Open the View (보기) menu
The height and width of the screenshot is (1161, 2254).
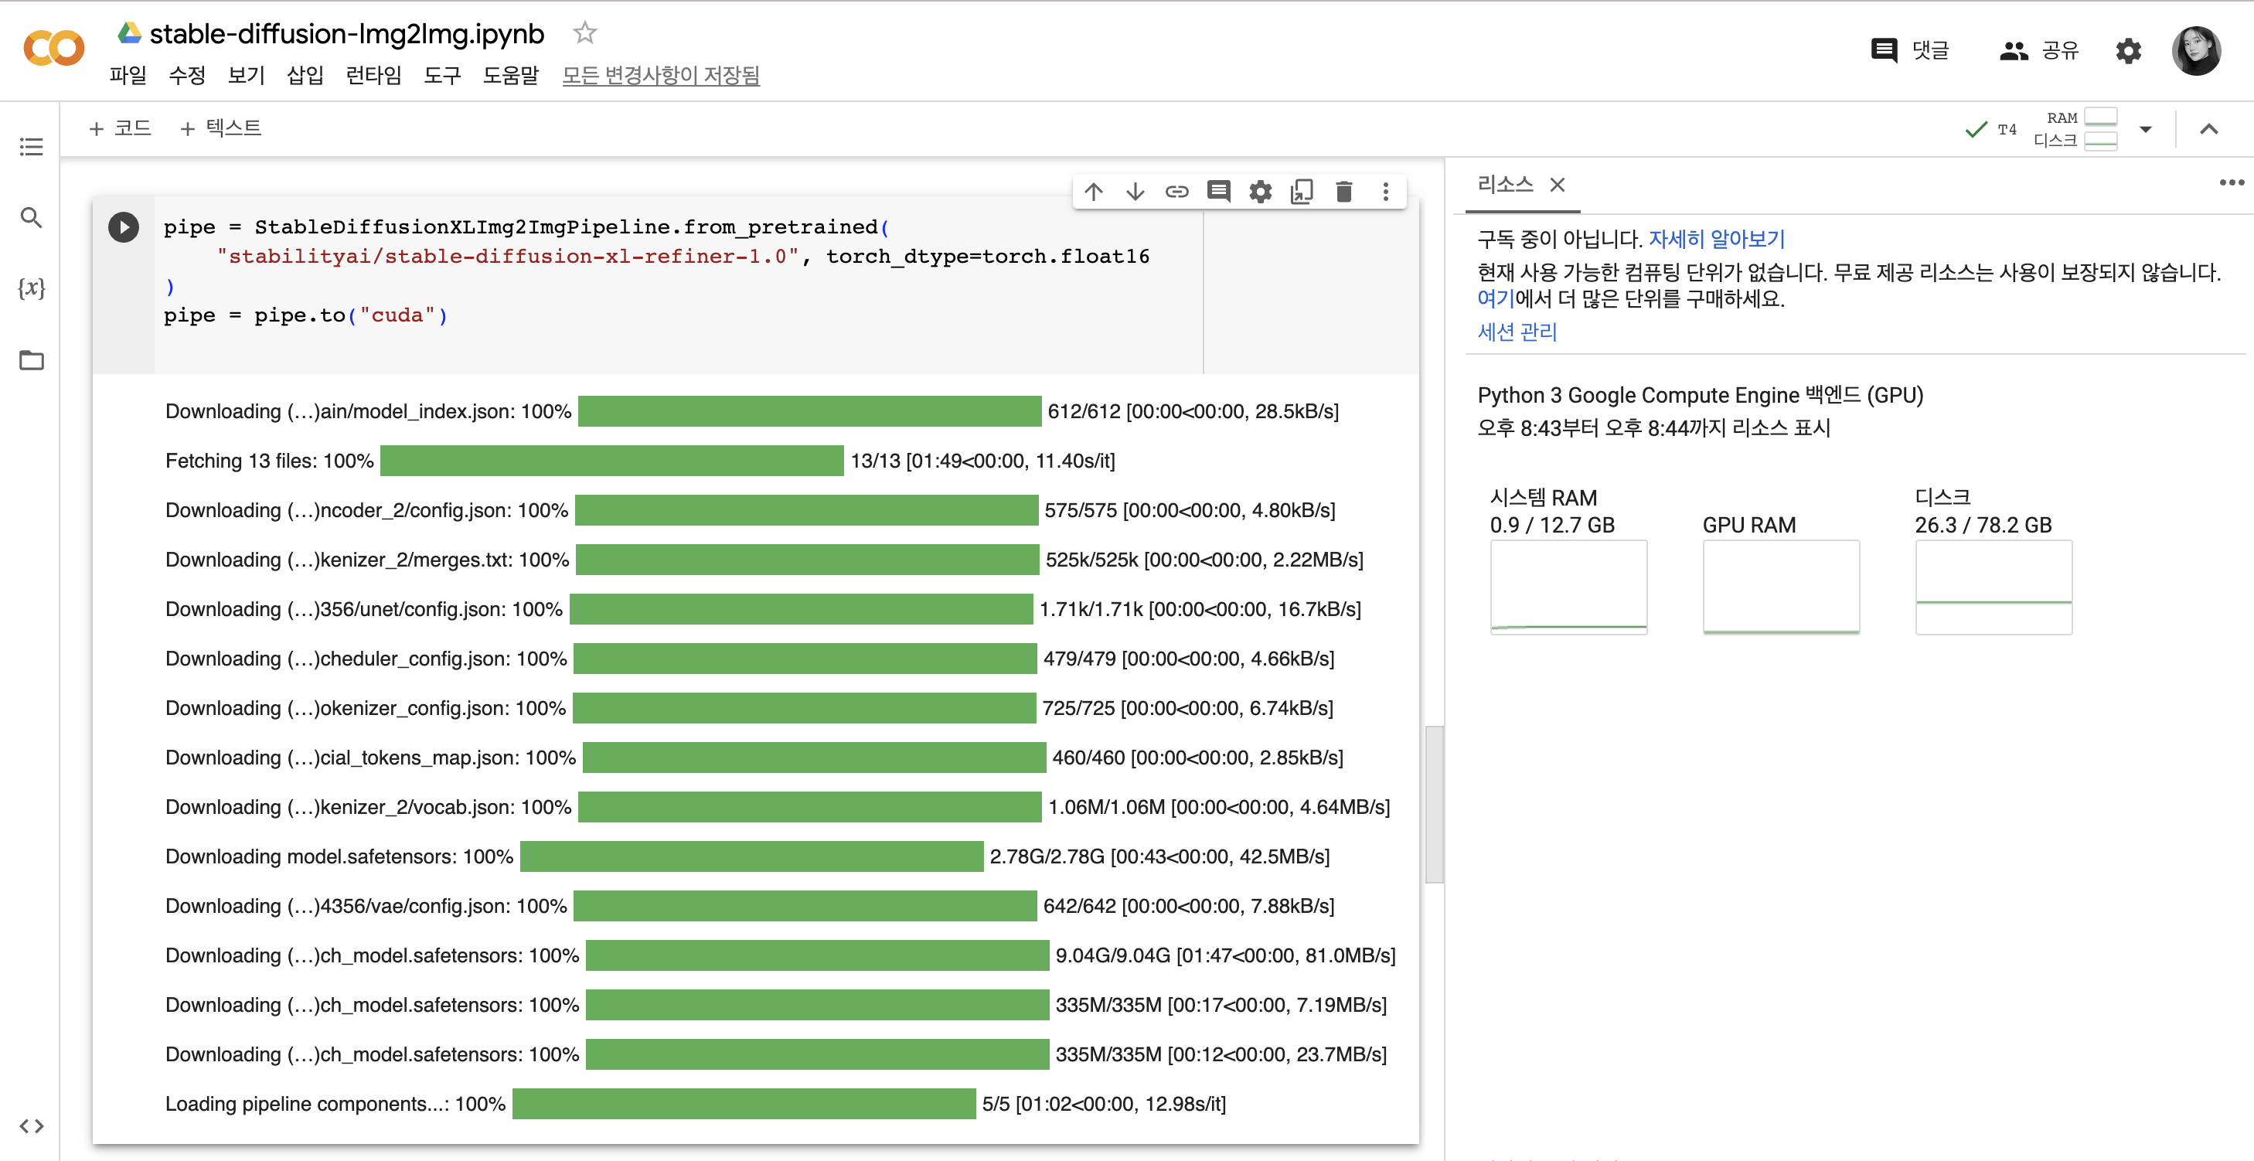(246, 75)
